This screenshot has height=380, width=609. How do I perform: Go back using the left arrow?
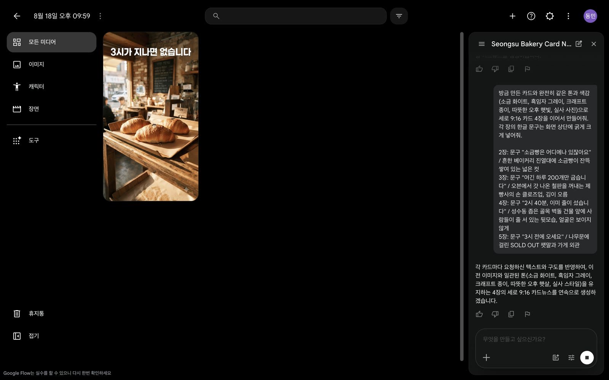pos(17,16)
